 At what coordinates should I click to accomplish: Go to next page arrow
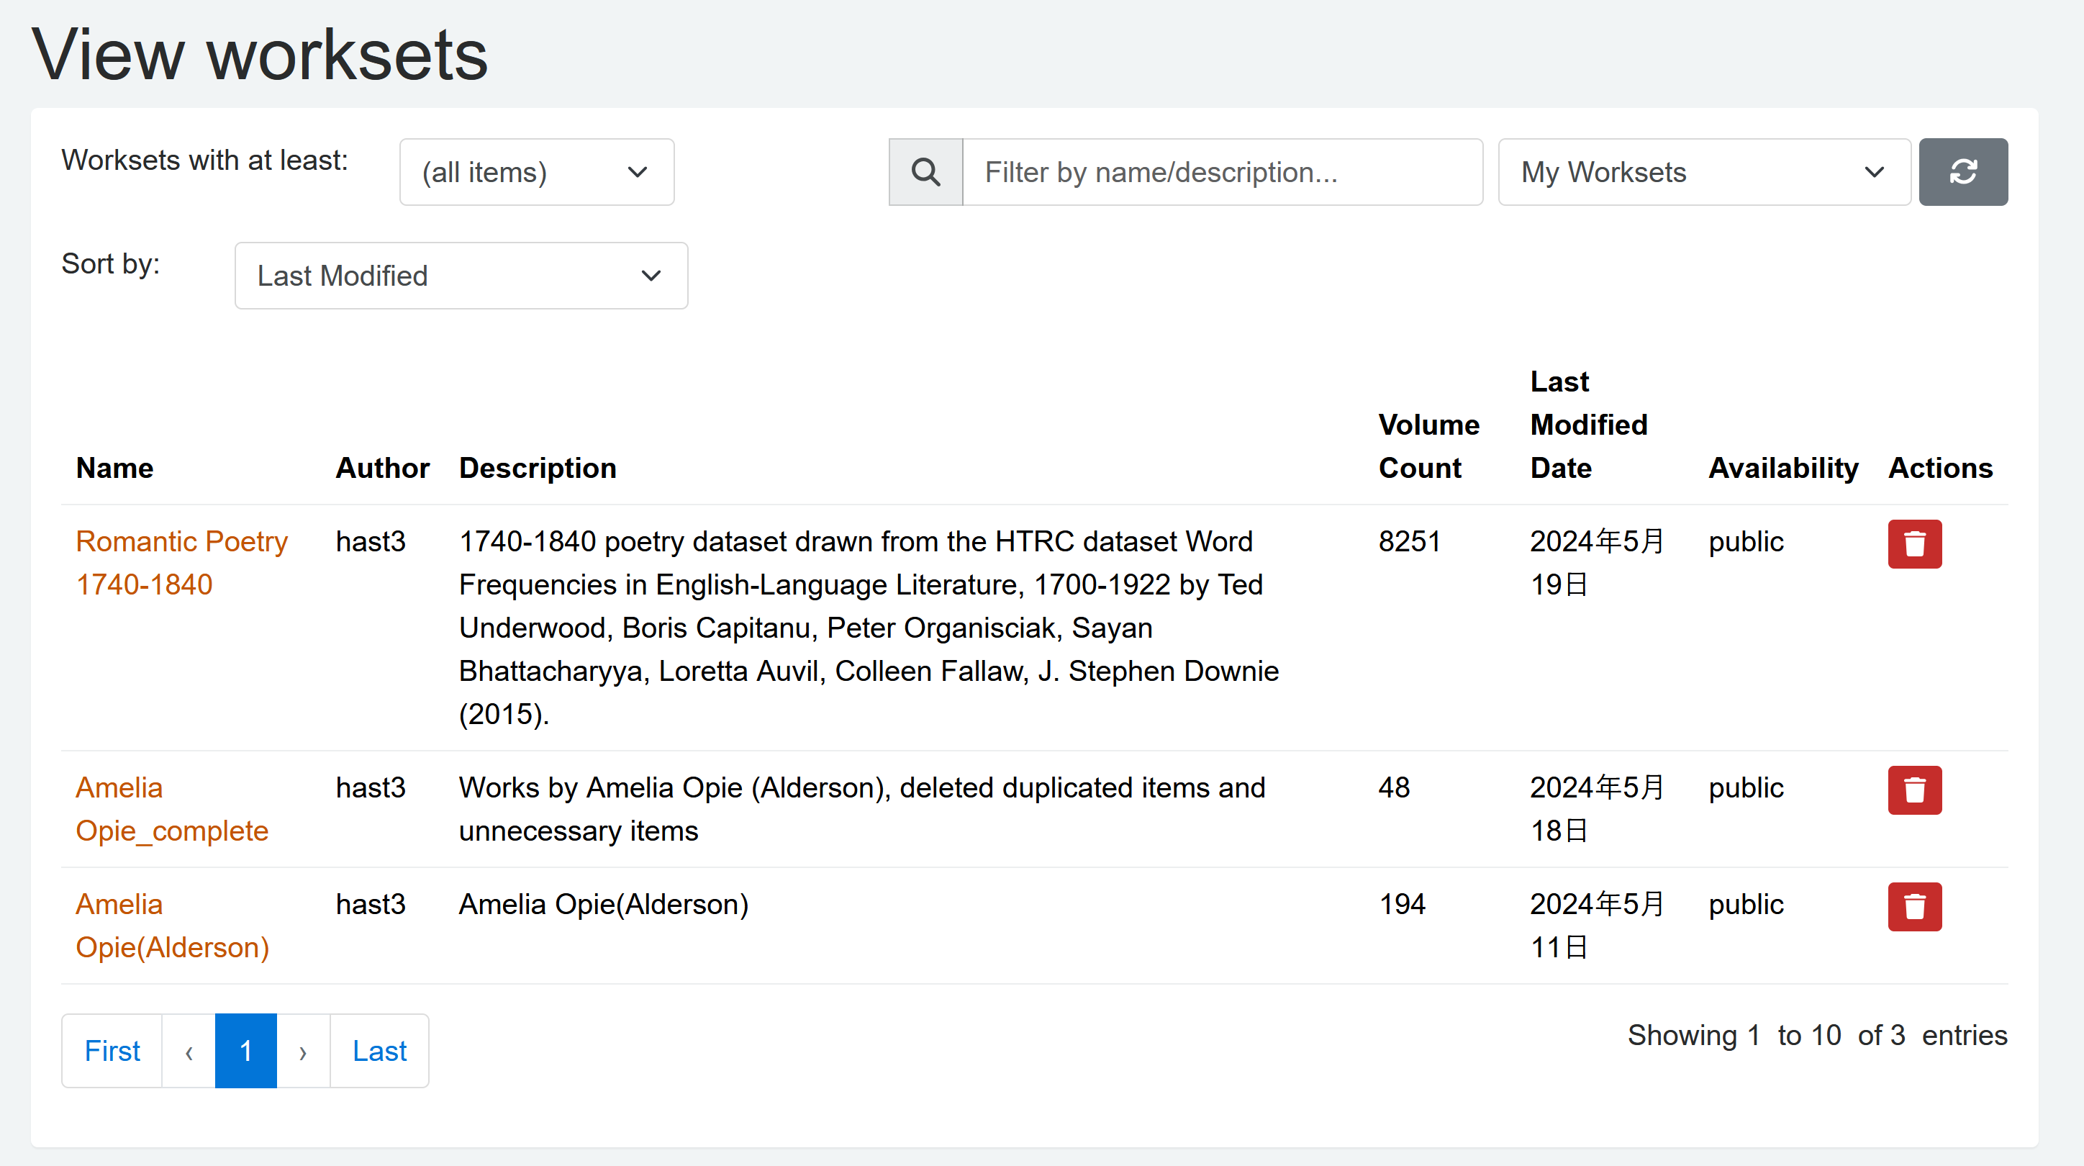302,1051
